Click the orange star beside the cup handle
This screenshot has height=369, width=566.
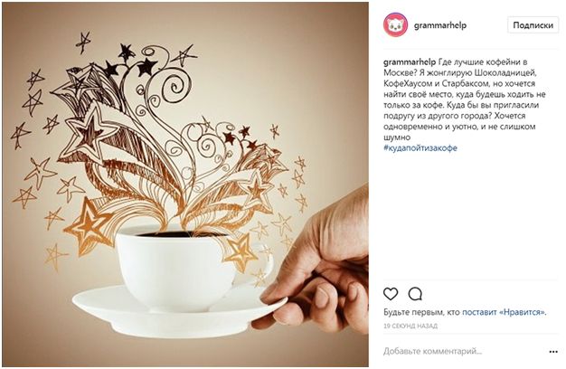pos(241,252)
